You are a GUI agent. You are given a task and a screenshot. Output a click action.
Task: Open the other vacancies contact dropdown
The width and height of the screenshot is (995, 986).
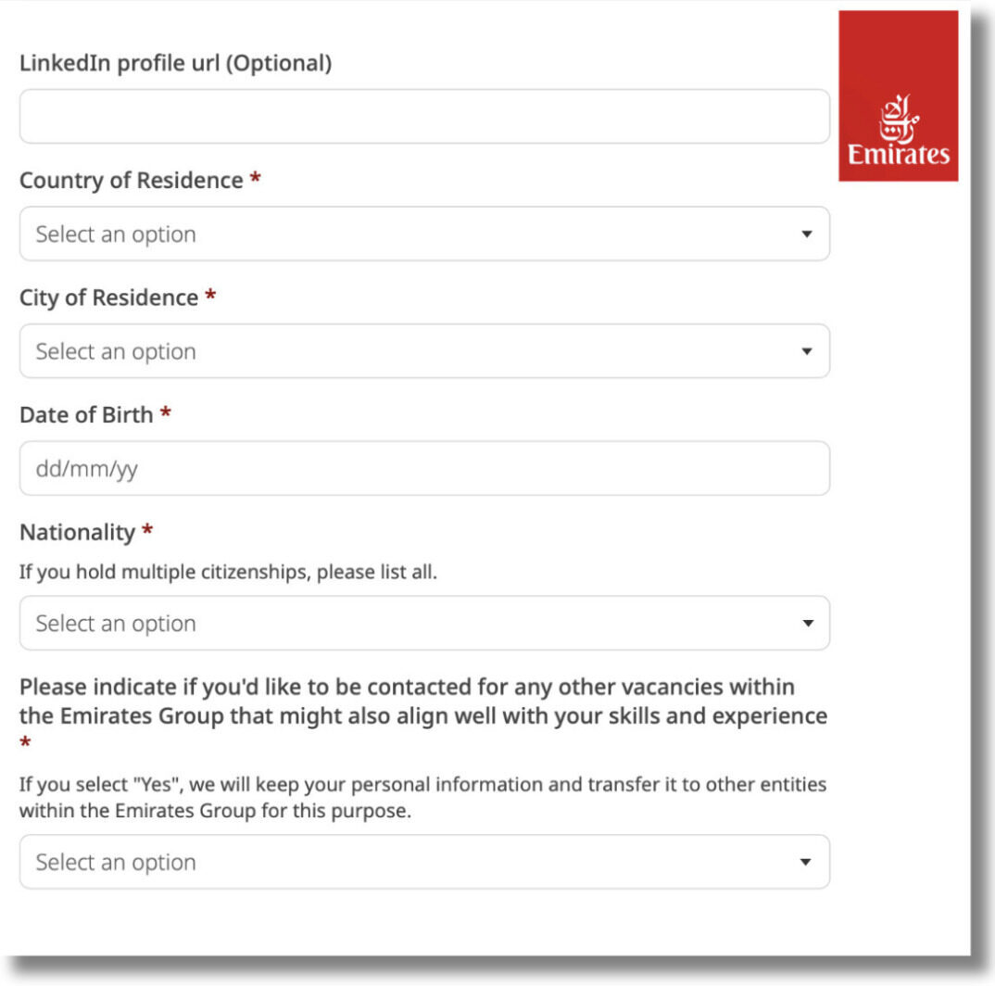[x=424, y=862]
